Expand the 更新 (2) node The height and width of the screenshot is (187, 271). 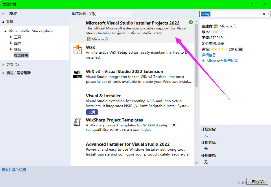pyautogui.click(x=3, y=65)
